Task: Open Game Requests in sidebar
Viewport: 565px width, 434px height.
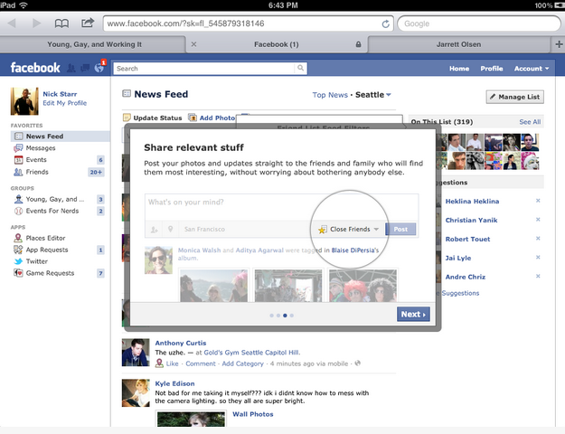Action: tap(50, 273)
